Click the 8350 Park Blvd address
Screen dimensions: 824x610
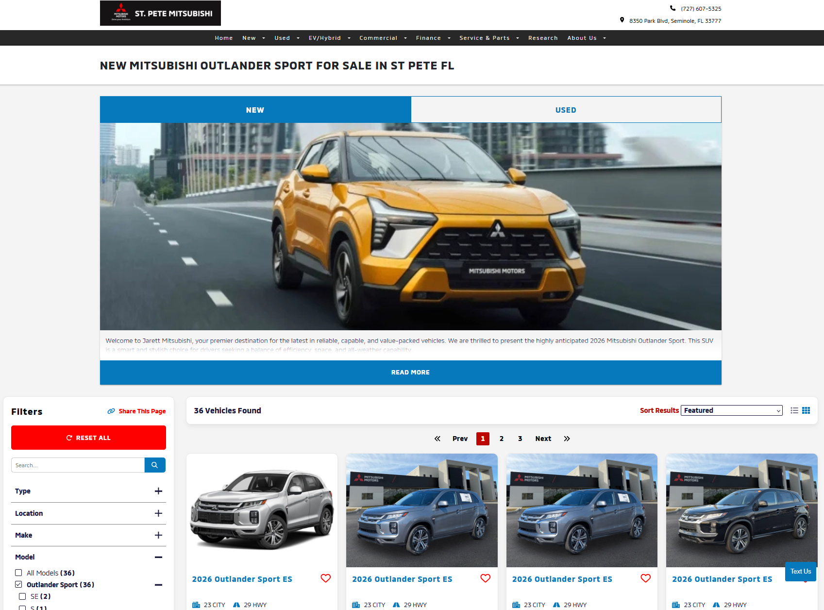(x=675, y=21)
